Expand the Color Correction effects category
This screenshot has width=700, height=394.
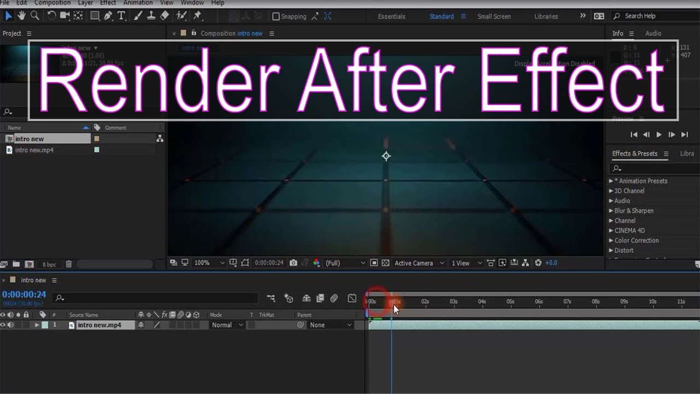click(611, 241)
